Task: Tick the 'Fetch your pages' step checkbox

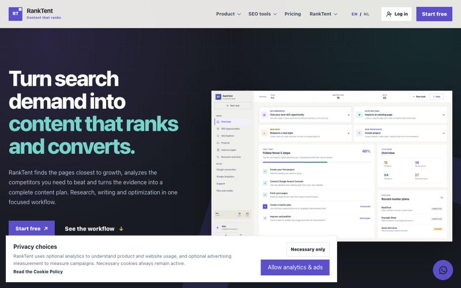Action: [265, 195]
